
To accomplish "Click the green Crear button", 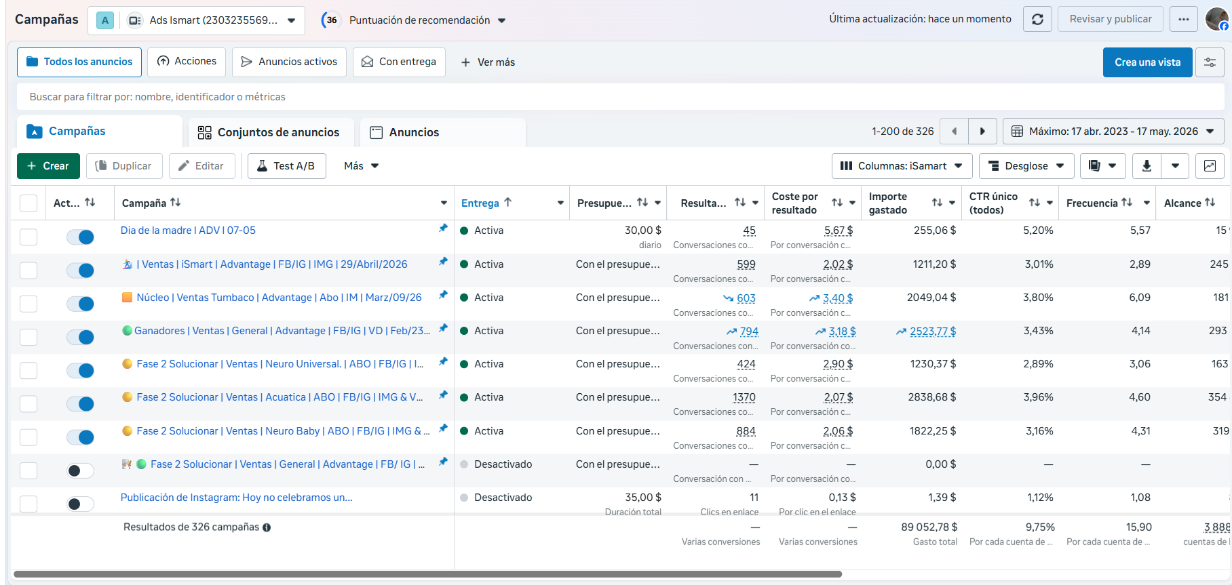I will pyautogui.click(x=48, y=166).
